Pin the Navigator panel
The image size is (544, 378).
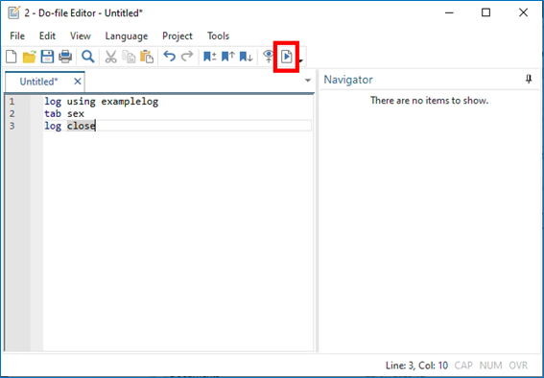click(x=529, y=80)
